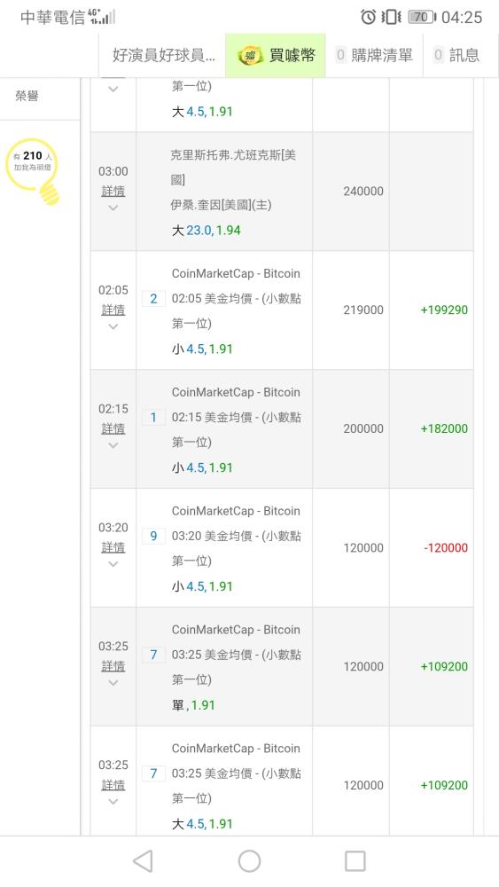
Task: Expand chevron under 03:20 詳情
Action: tap(113, 564)
